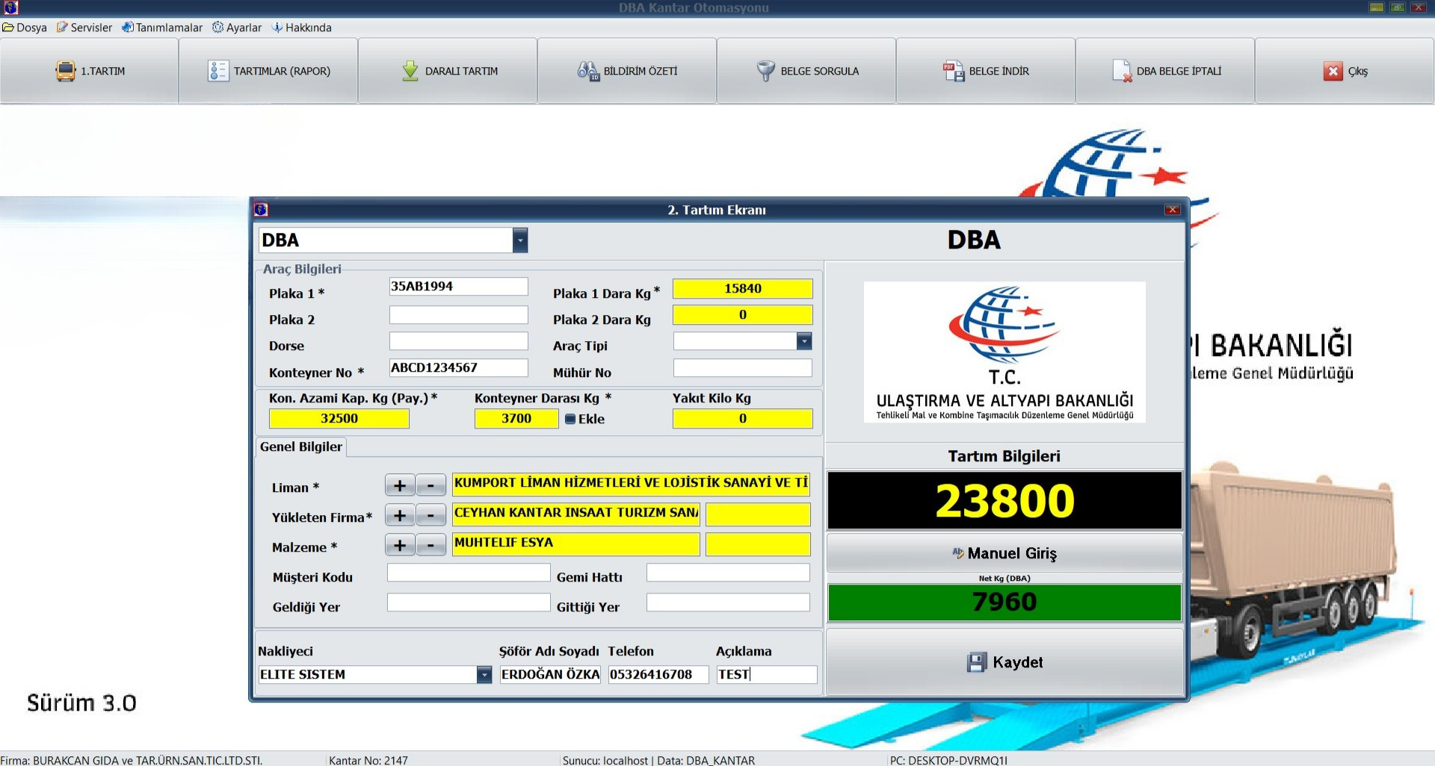Viewport: 1435px width, 766px height.
Task: Click the plus button for Liman
Action: 400,485
